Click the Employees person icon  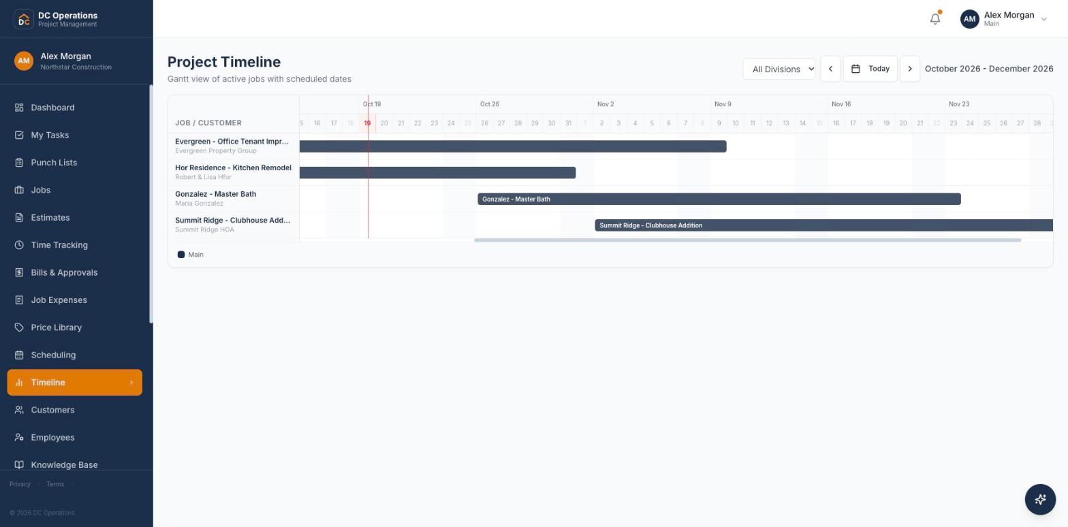point(19,437)
